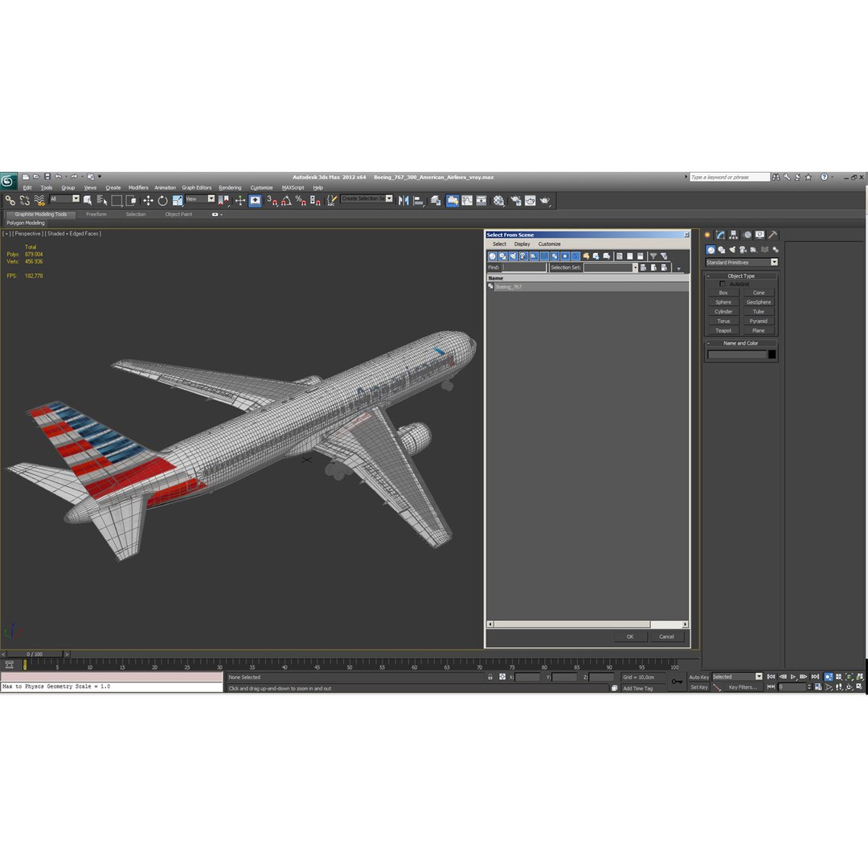Collapse the Name and Color rollout
The width and height of the screenshot is (868, 868).
pyautogui.click(x=741, y=343)
